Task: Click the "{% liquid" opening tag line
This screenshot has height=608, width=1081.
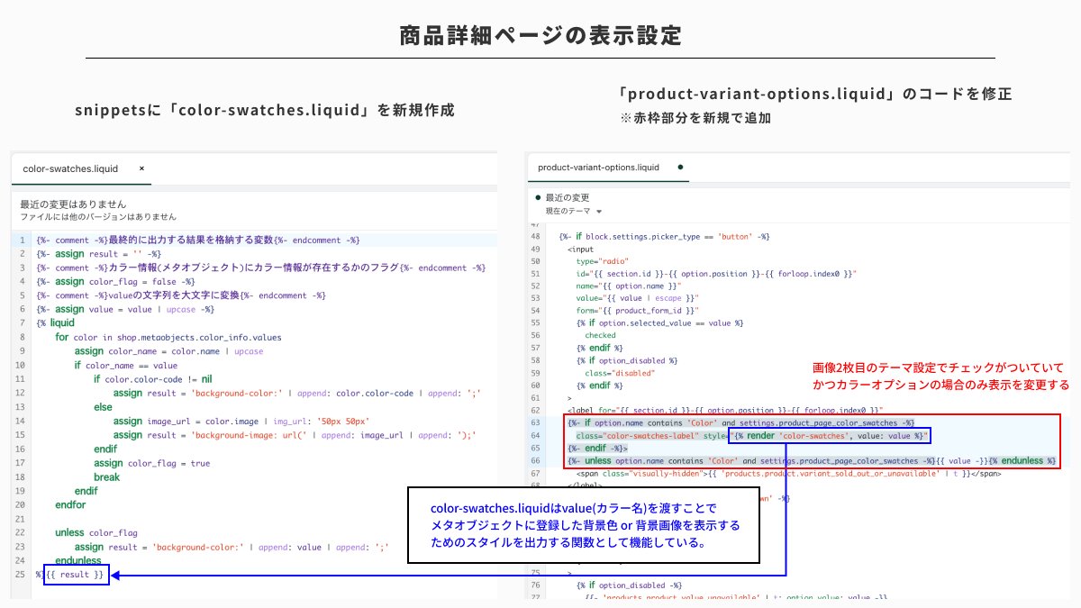Action: 56,322
